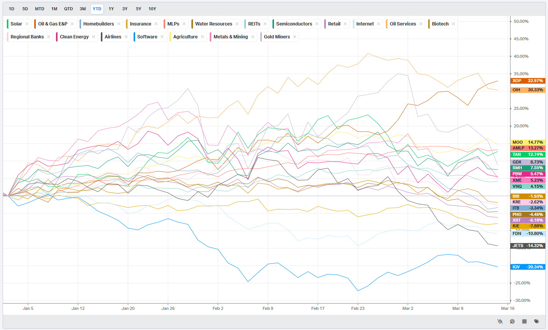
Task: Remove the Oil Services series
Action: point(421,24)
